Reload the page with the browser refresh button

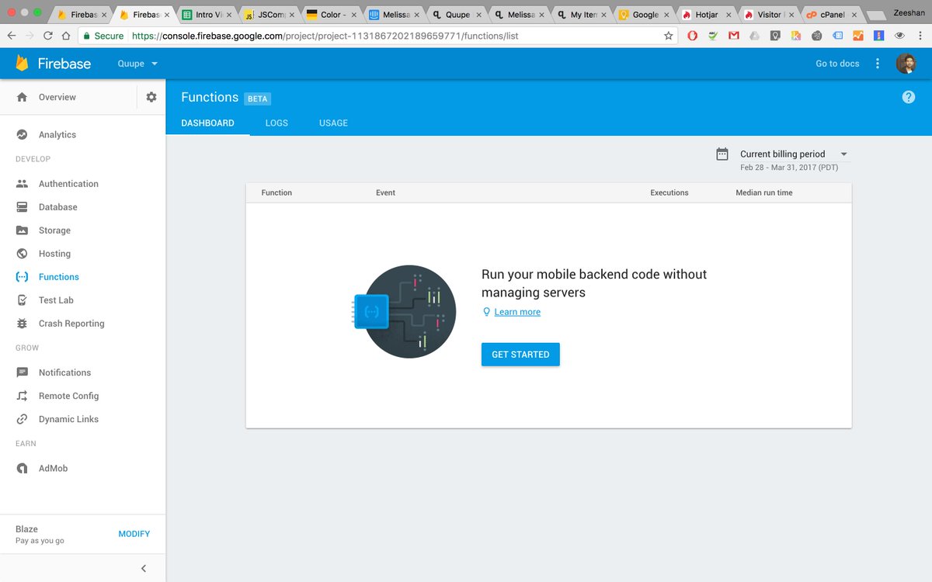coord(48,36)
